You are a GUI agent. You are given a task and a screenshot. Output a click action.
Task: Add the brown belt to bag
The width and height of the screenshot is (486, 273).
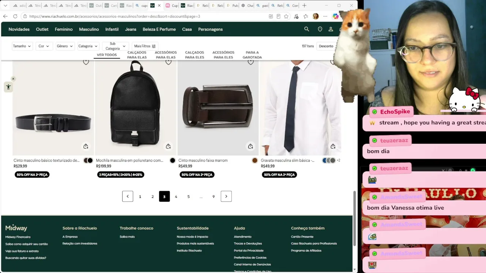point(251,146)
